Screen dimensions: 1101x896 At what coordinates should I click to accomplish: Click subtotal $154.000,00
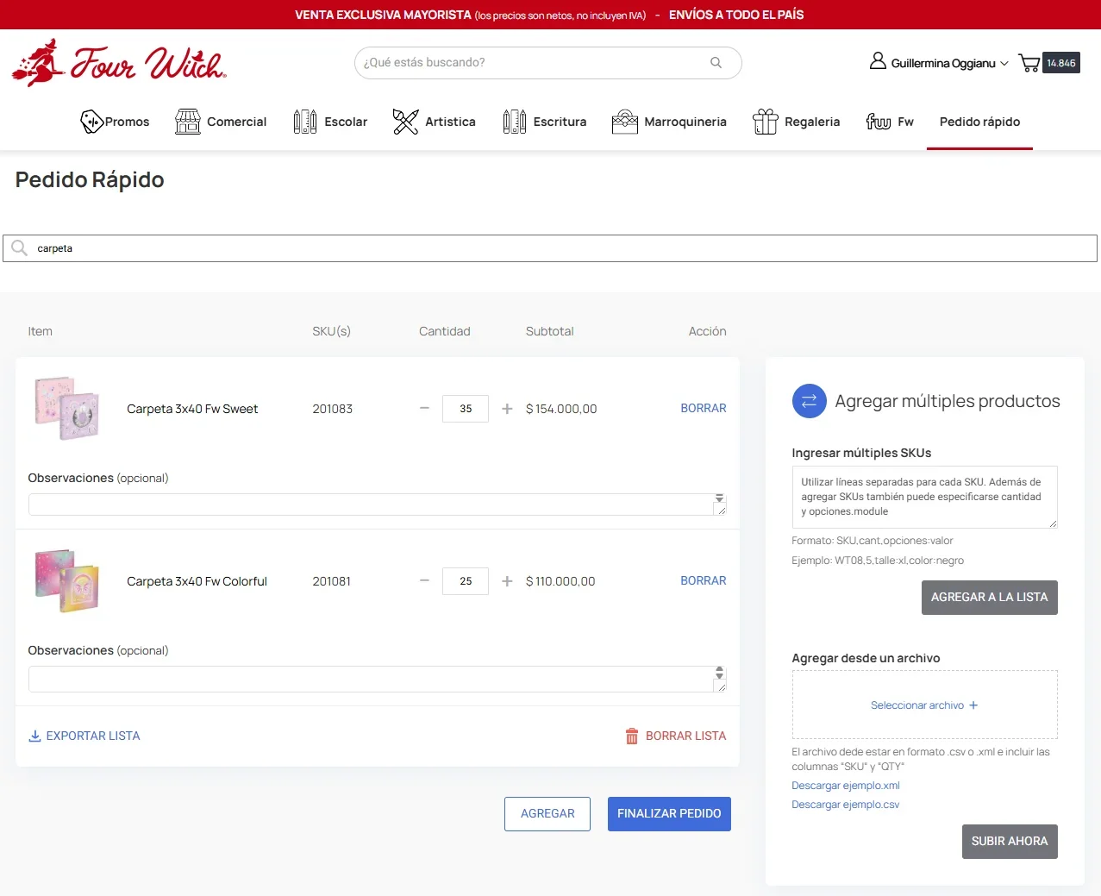point(561,409)
